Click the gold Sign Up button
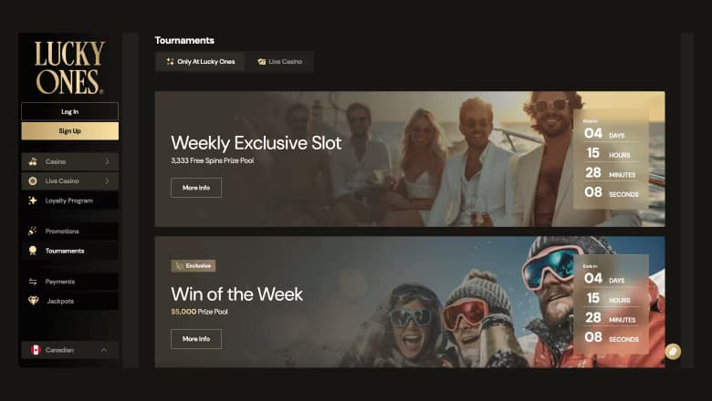The image size is (712, 401). pos(70,131)
